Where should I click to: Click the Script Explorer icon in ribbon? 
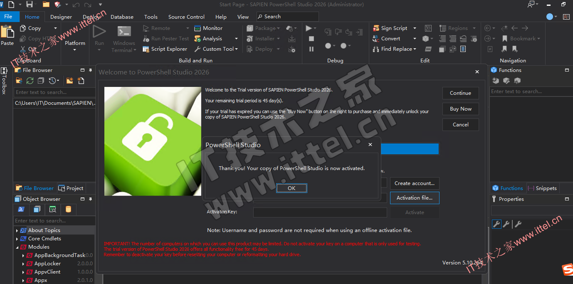[146, 49]
